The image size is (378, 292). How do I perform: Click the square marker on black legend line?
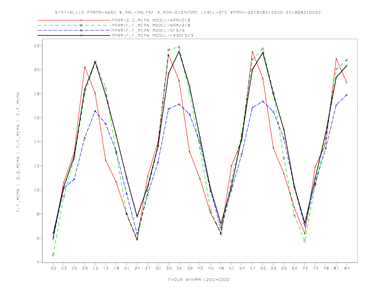pyautogui.click(x=81, y=35)
